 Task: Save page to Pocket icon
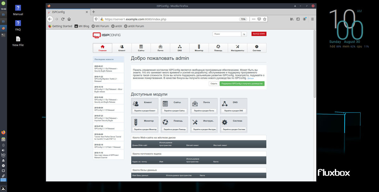259,19
